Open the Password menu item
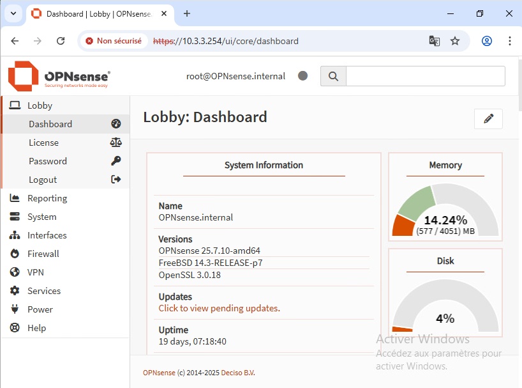The image size is (522, 388). pyautogui.click(x=66, y=161)
